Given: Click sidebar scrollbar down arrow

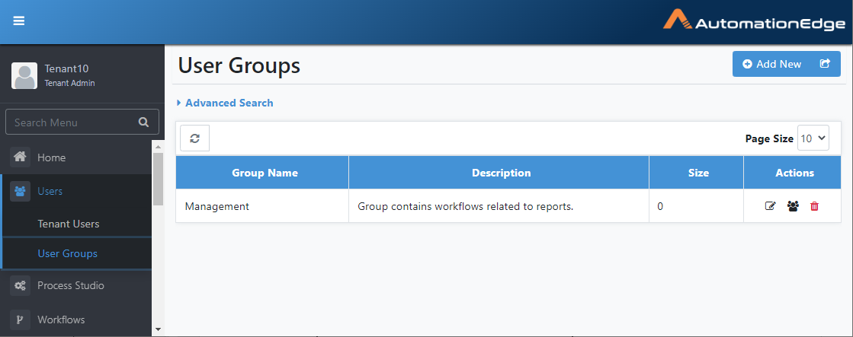Looking at the screenshot, I should [159, 329].
